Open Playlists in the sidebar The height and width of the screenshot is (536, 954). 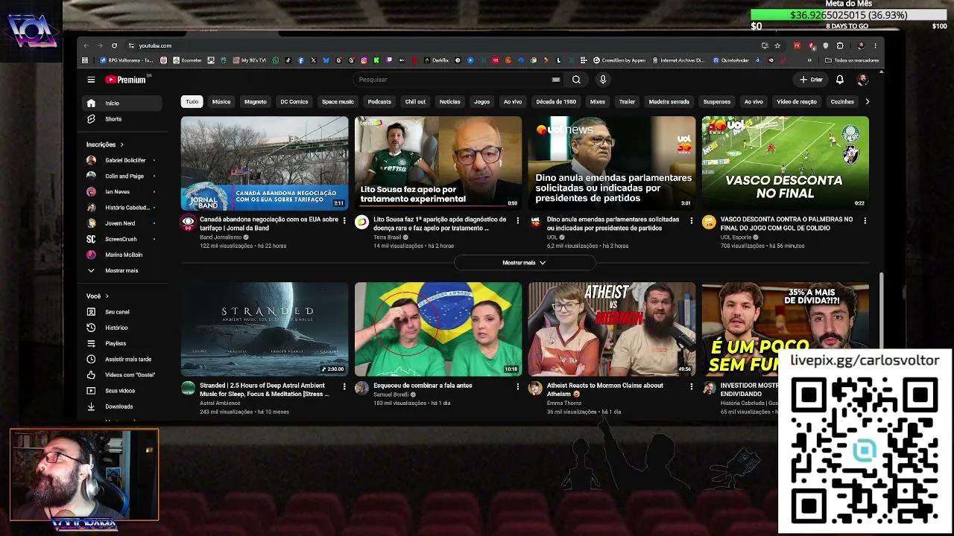[x=121, y=343]
